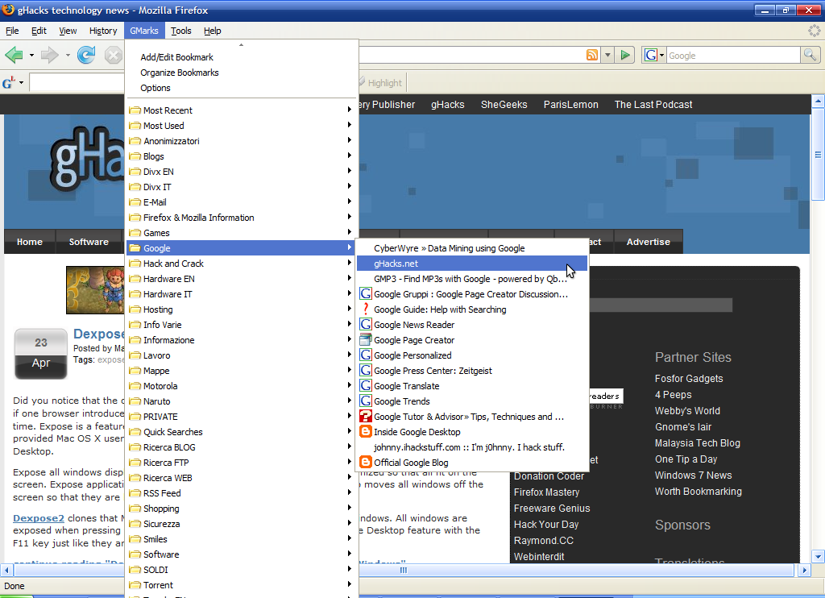The height and width of the screenshot is (598, 825).
Task: Open The Last Podcast link
Action: [653, 104]
